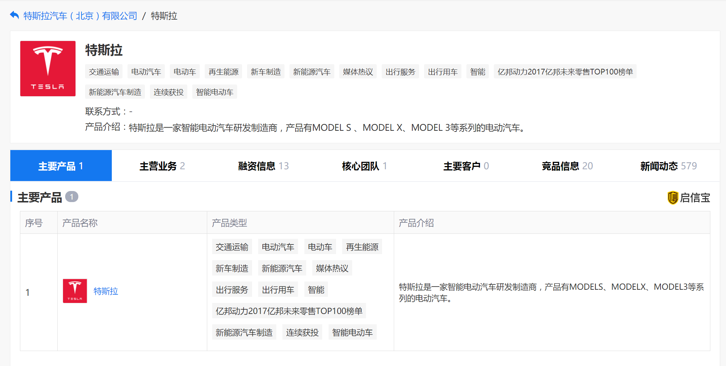
Task: Select the 电动车 tag under the heading
Action: (185, 72)
